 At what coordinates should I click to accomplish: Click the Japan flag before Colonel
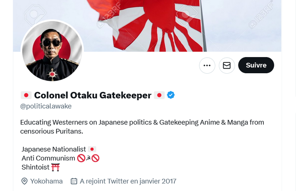coord(26,95)
